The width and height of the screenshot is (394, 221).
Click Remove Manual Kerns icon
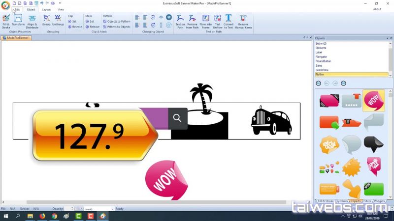click(243, 20)
